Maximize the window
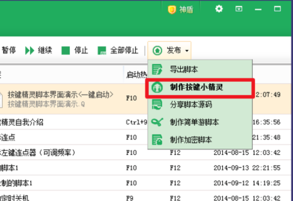This screenshot has width=293, height=201. pos(277,9)
